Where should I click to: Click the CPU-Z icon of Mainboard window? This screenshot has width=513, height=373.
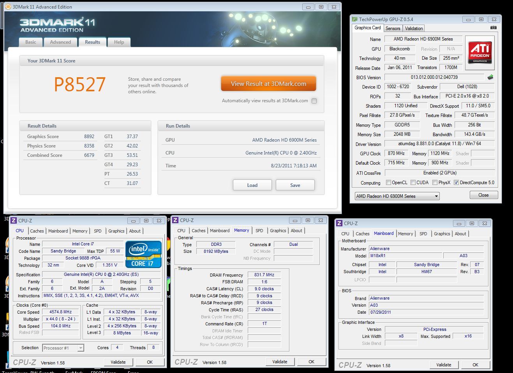tap(339, 224)
